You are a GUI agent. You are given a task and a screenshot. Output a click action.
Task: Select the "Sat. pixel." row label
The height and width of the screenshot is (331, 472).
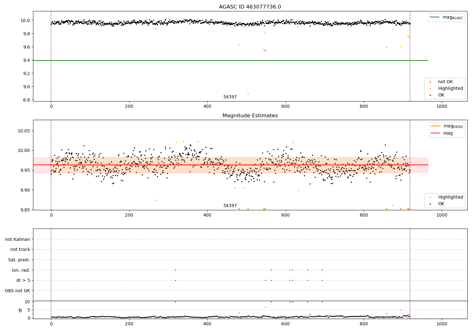(x=19, y=260)
